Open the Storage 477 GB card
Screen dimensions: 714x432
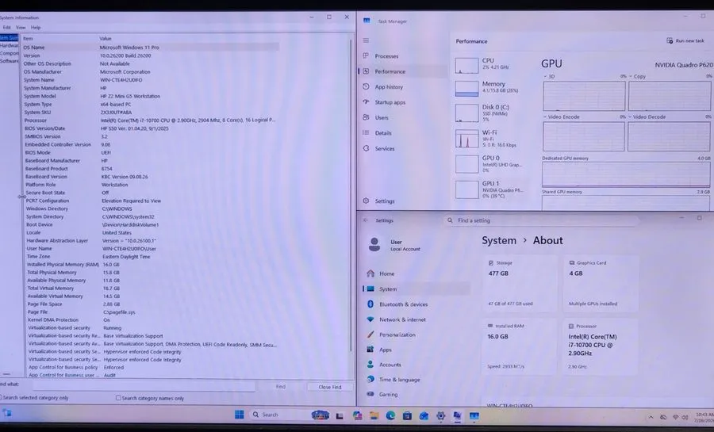click(520, 283)
